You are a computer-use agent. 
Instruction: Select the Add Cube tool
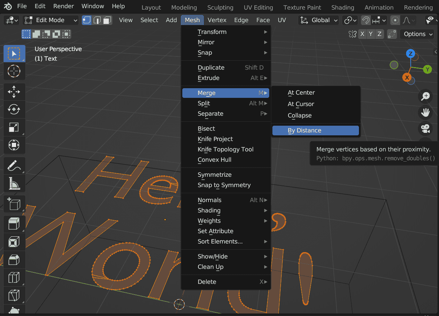(14, 204)
